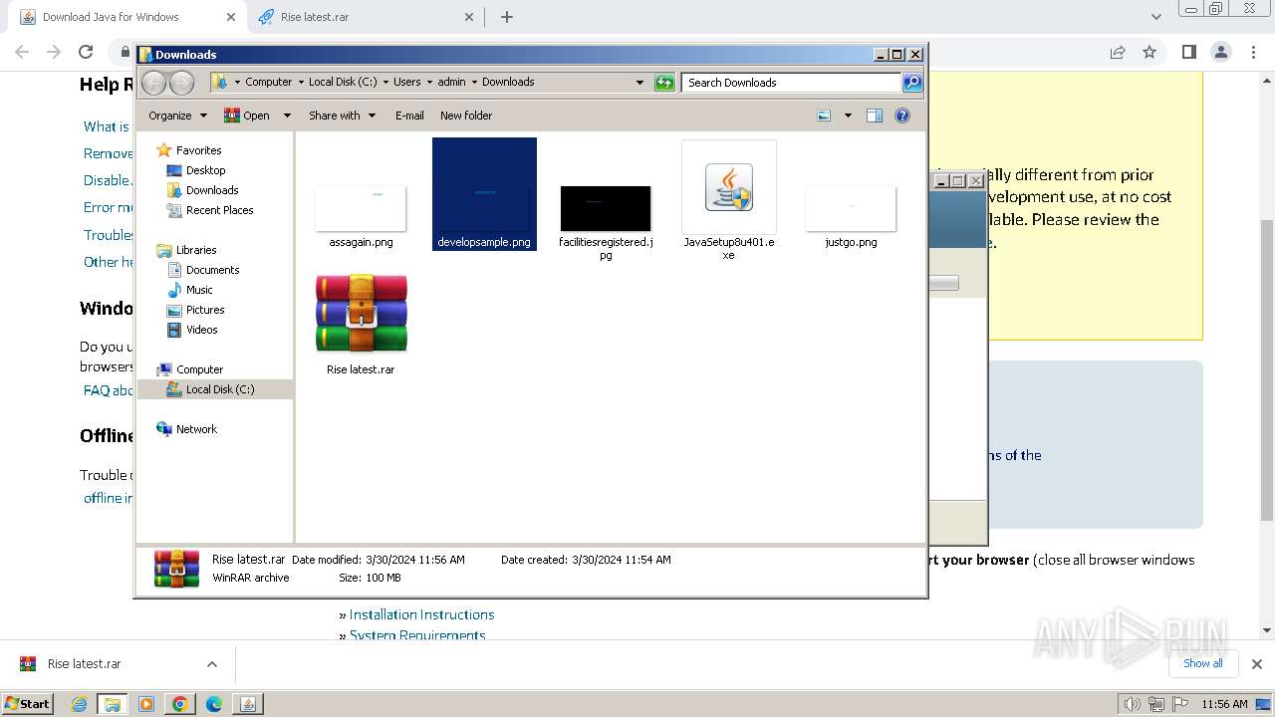
Task: Open the Chrome tab search chevron
Action: (1156, 17)
